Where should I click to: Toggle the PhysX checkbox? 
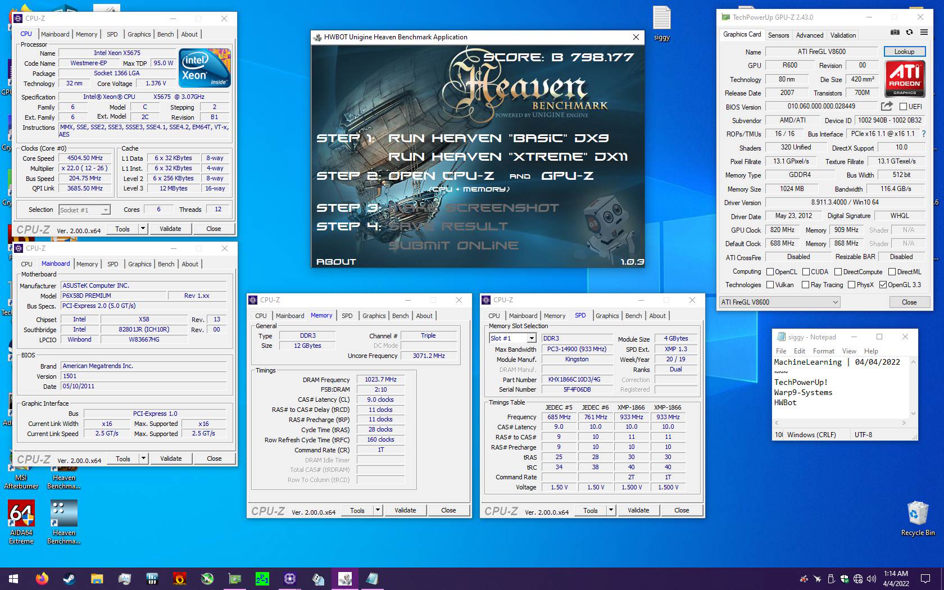click(851, 285)
